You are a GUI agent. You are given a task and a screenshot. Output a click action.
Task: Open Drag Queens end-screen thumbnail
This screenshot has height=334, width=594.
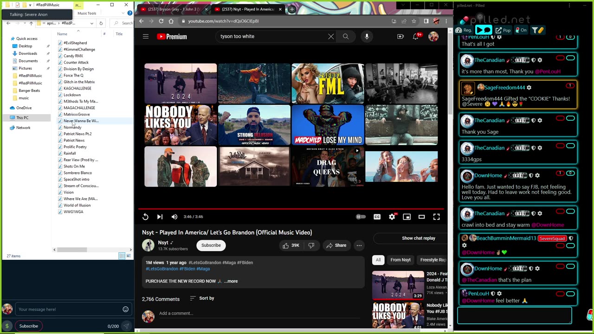pyautogui.click(x=328, y=167)
